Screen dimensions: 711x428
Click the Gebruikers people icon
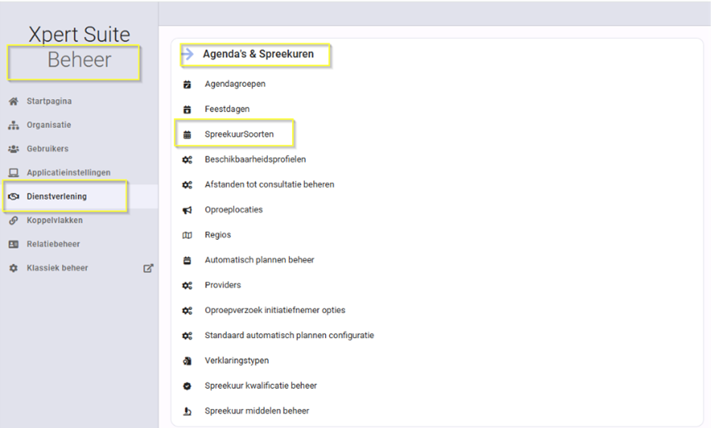[x=14, y=149]
